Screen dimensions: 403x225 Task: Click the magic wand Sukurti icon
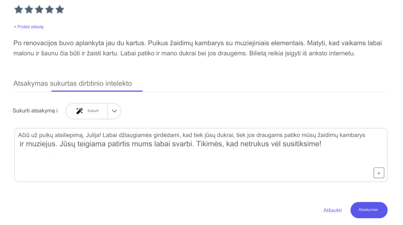coord(79,111)
